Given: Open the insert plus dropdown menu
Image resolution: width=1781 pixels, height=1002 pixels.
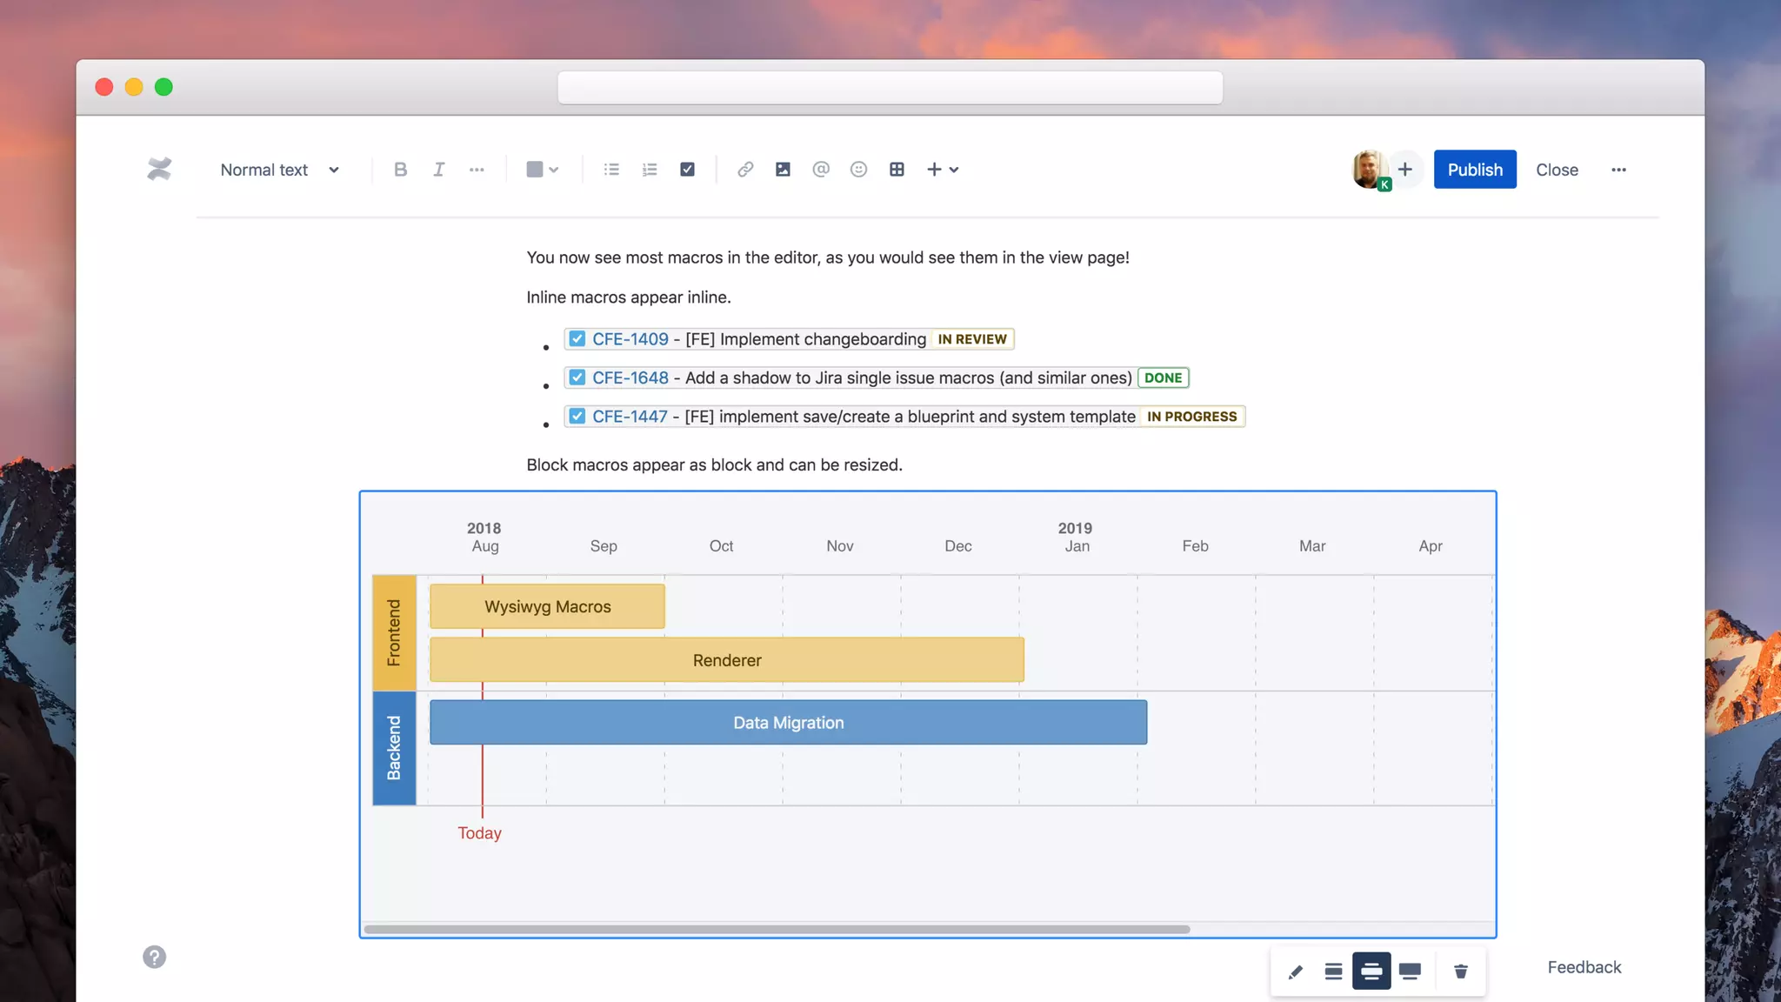Looking at the screenshot, I should click(942, 170).
